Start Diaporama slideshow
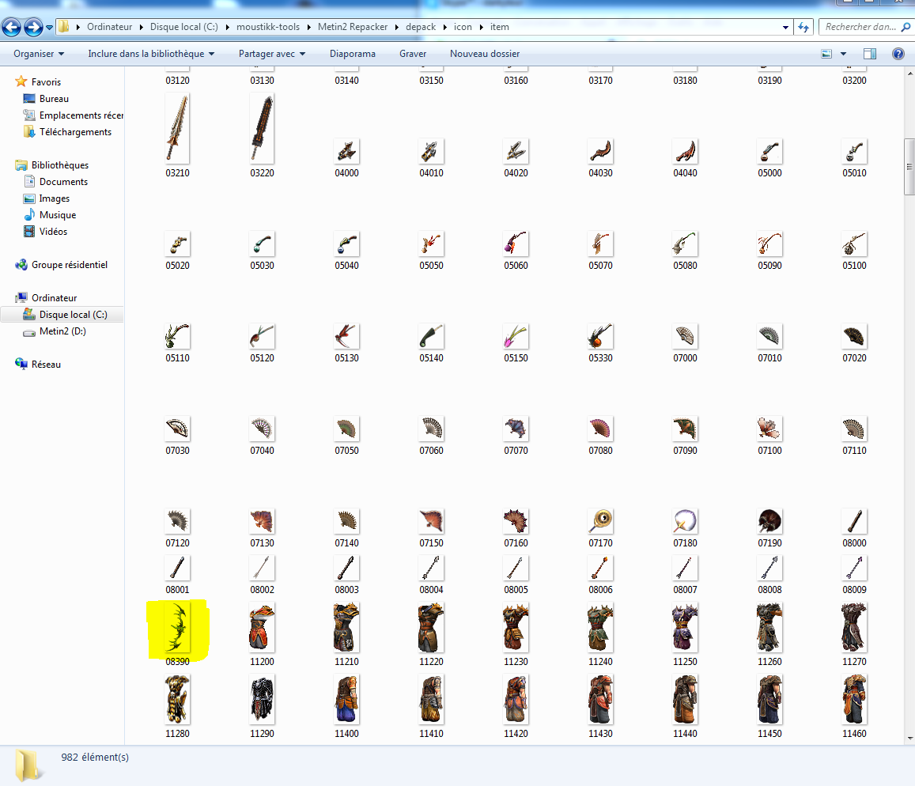Screen dimensions: 915x786 353,54
